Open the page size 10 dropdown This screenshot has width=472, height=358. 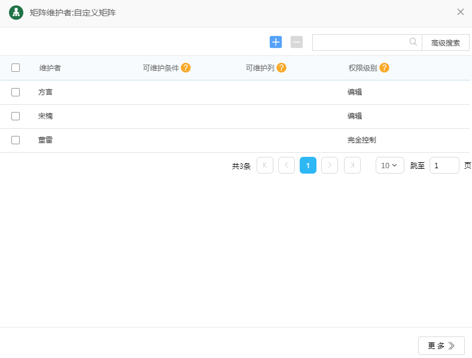click(389, 165)
